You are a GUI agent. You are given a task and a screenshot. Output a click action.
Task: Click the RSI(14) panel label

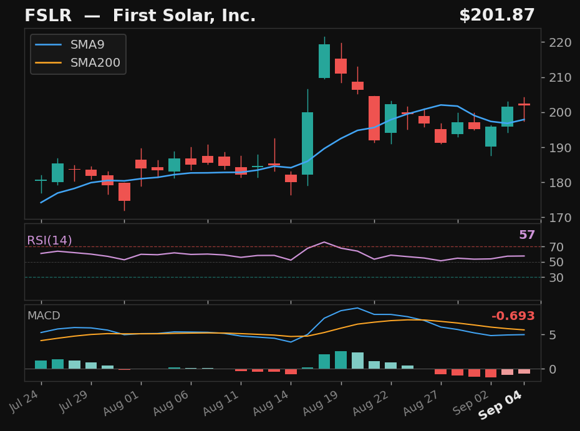[x=49, y=241]
